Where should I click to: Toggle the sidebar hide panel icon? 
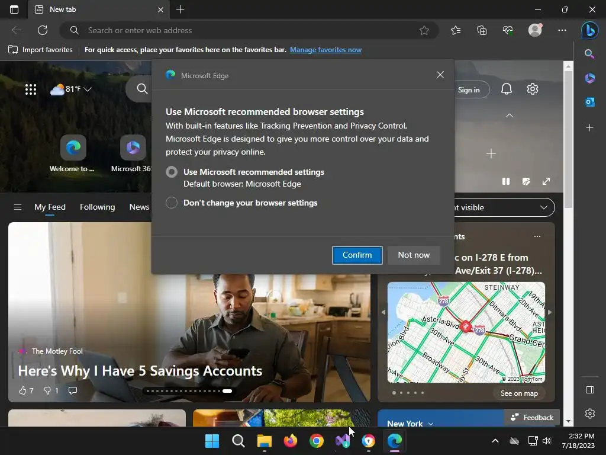pyautogui.click(x=590, y=390)
